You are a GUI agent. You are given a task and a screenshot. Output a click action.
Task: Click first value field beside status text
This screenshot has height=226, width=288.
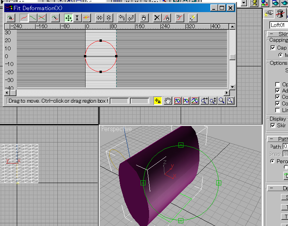(119, 101)
